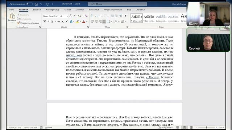The height and width of the screenshot is (130, 232).
Task: Click the Вырезать cut button
Action: pos(23,15)
